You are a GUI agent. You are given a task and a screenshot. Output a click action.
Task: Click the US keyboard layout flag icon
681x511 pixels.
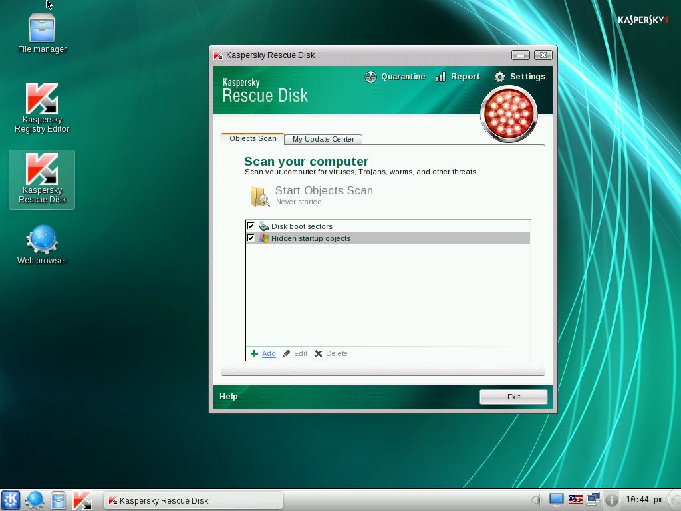(575, 500)
